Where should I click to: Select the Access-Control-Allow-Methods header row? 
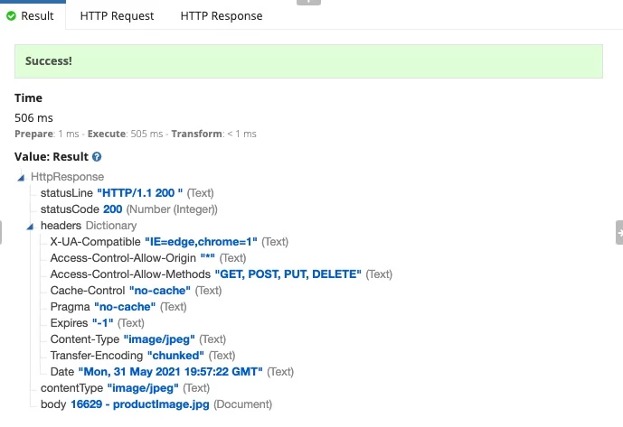pyautogui.click(x=222, y=274)
